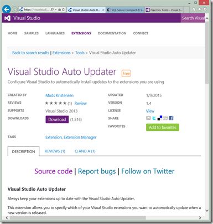Open the LANGUAGES menu item
This screenshot has width=213, height=224.
click(x=55, y=33)
